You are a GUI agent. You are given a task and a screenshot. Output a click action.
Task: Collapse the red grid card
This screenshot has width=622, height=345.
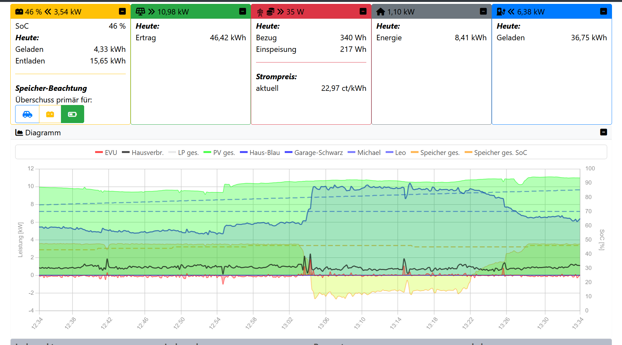tap(363, 11)
